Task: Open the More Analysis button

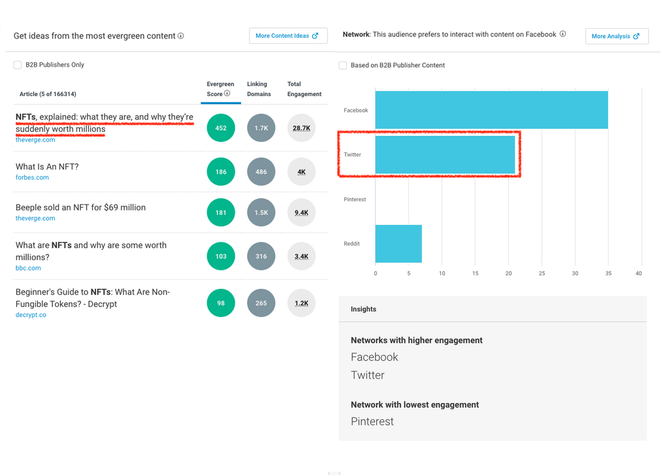Action: click(x=616, y=37)
